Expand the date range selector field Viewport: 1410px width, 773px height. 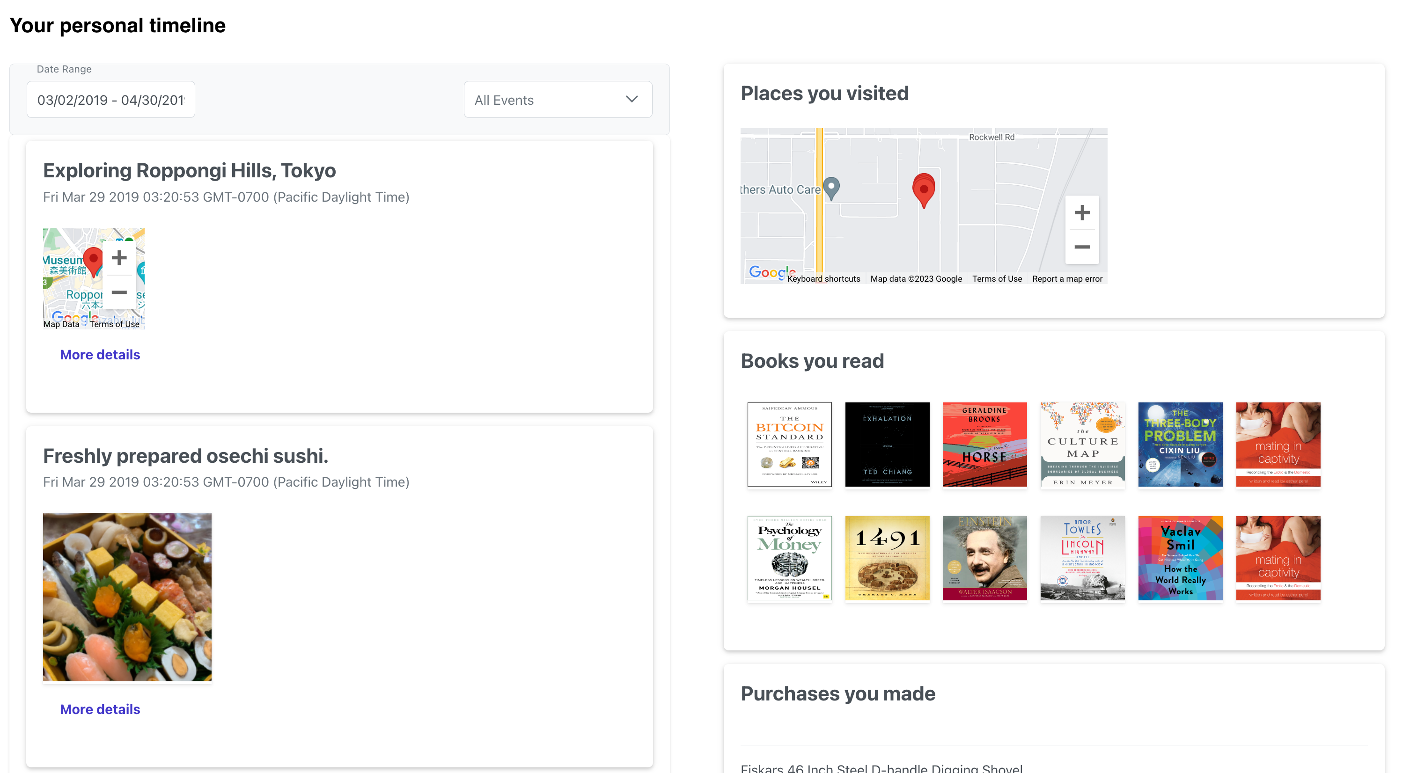pyautogui.click(x=110, y=99)
